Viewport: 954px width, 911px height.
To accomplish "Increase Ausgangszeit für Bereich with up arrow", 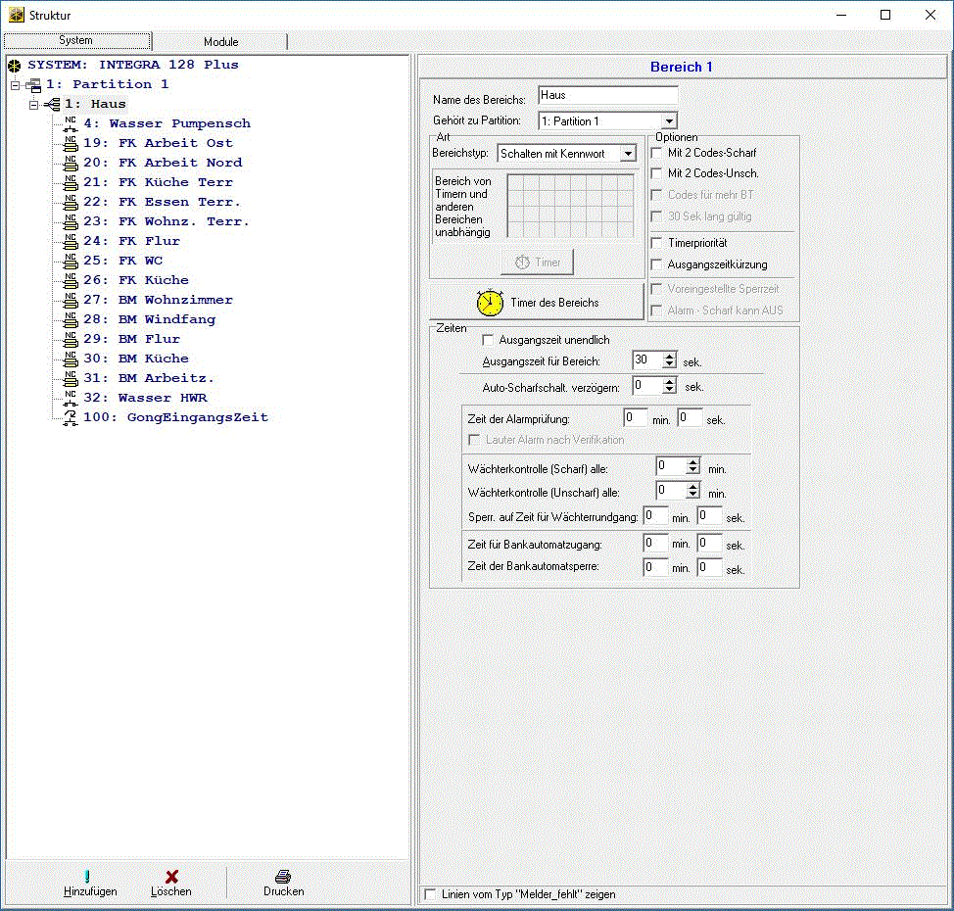I will 669,356.
